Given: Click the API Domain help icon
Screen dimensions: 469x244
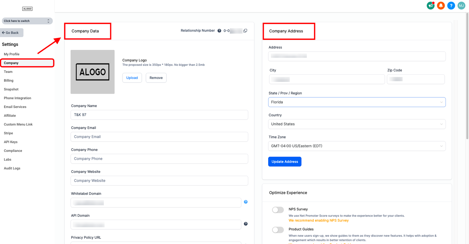Looking at the screenshot, I should [246, 224].
